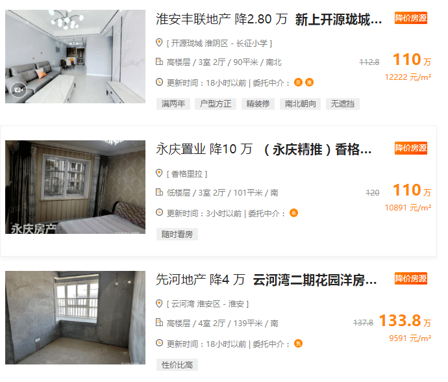Click location pin icon beside 云河湾
Viewport: 448px width, 382px height.
(159, 303)
